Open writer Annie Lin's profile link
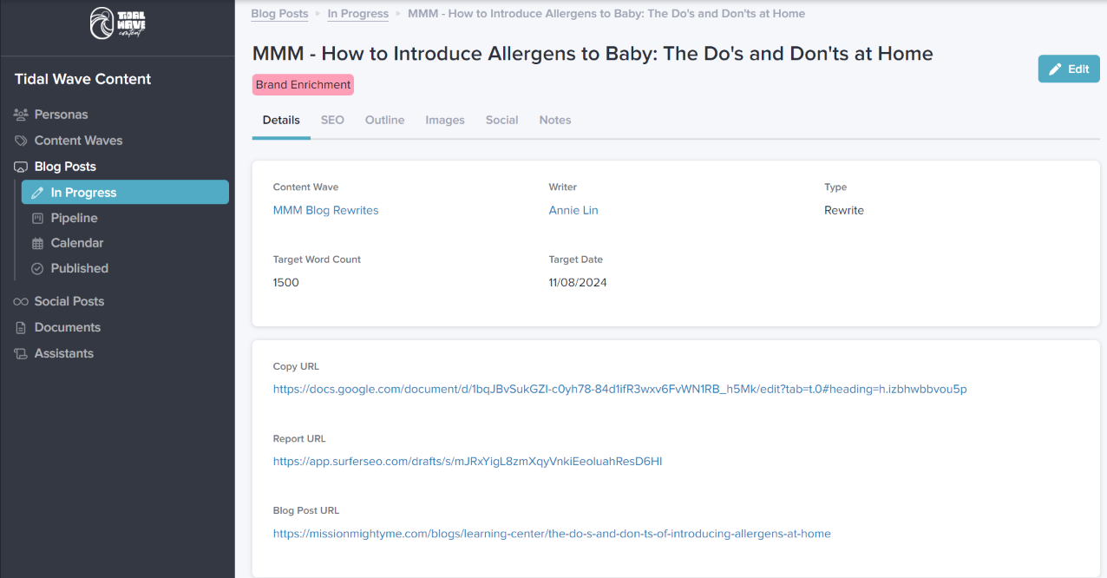 click(573, 210)
